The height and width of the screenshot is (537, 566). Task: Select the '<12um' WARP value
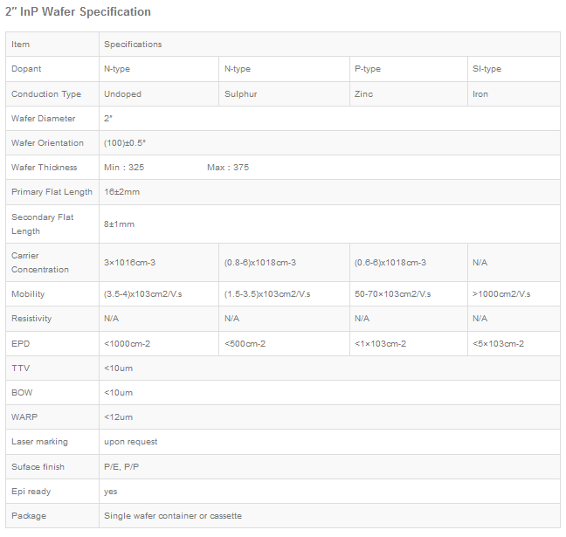[118, 417]
